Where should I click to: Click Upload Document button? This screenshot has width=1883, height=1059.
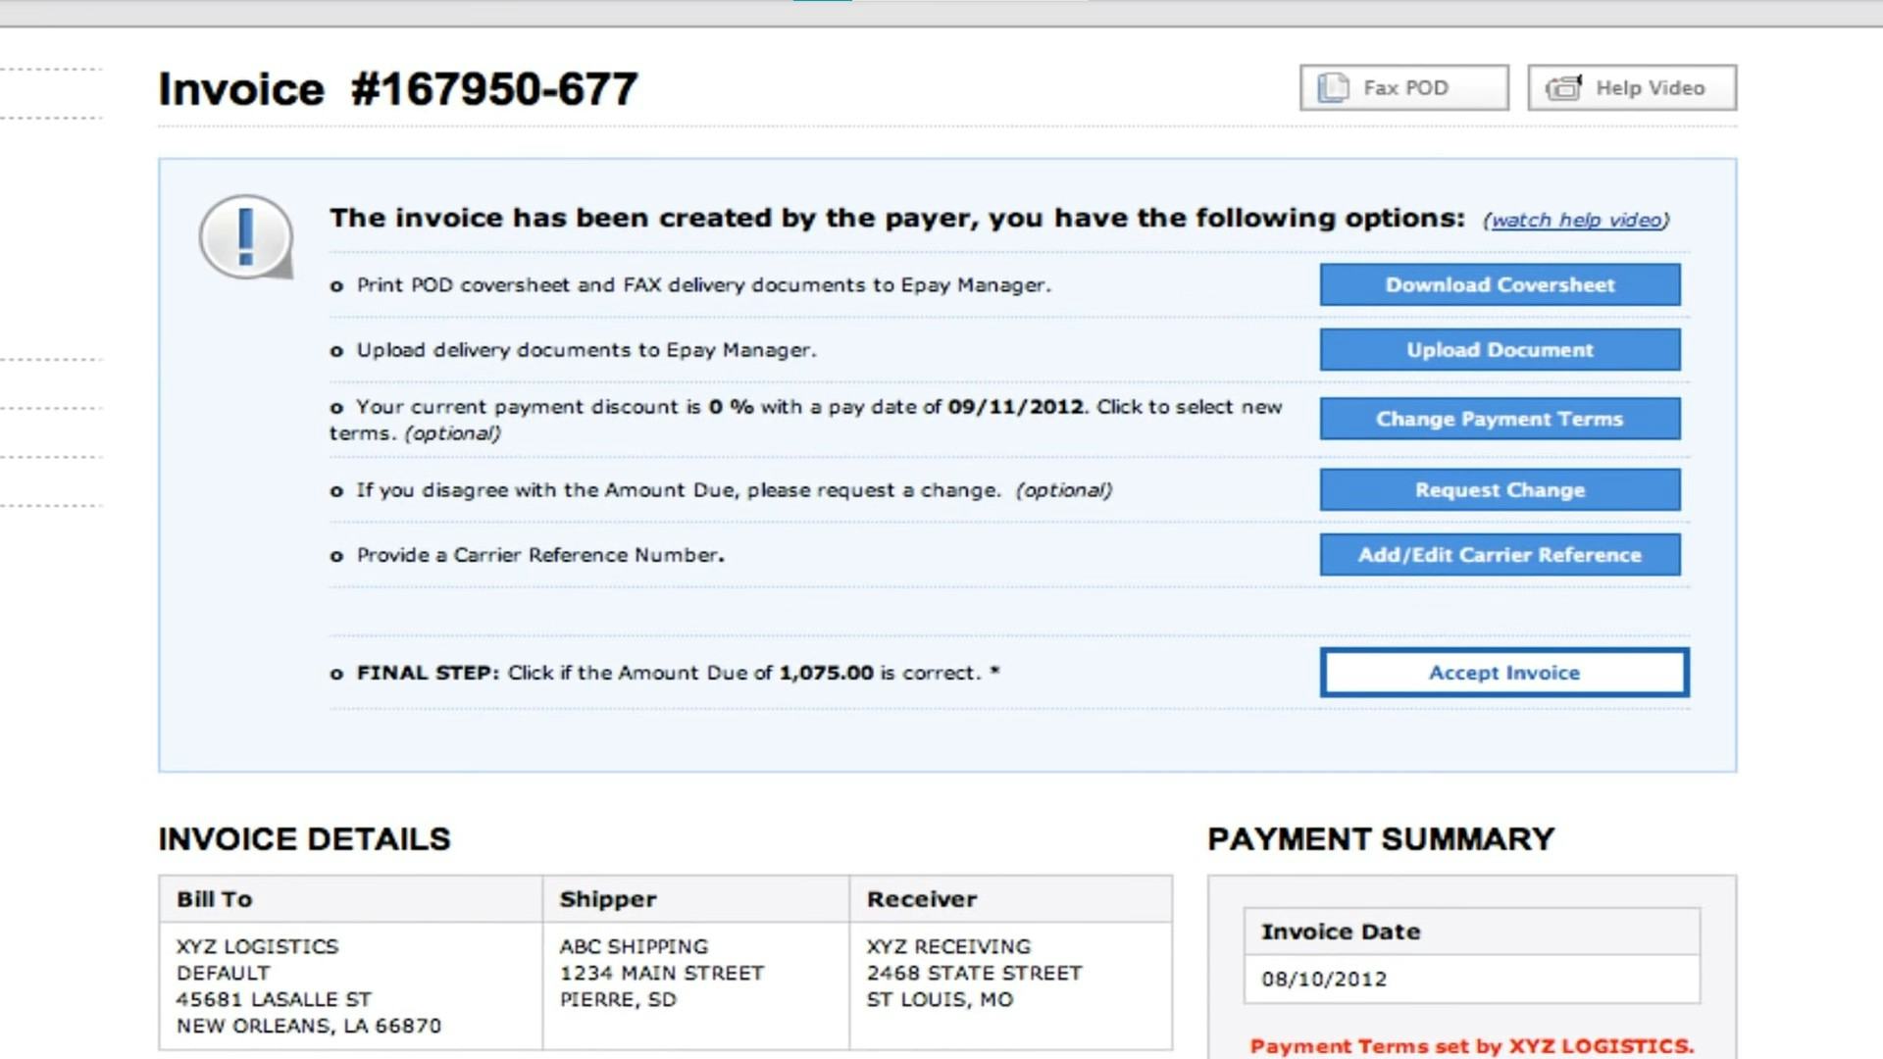(x=1500, y=350)
